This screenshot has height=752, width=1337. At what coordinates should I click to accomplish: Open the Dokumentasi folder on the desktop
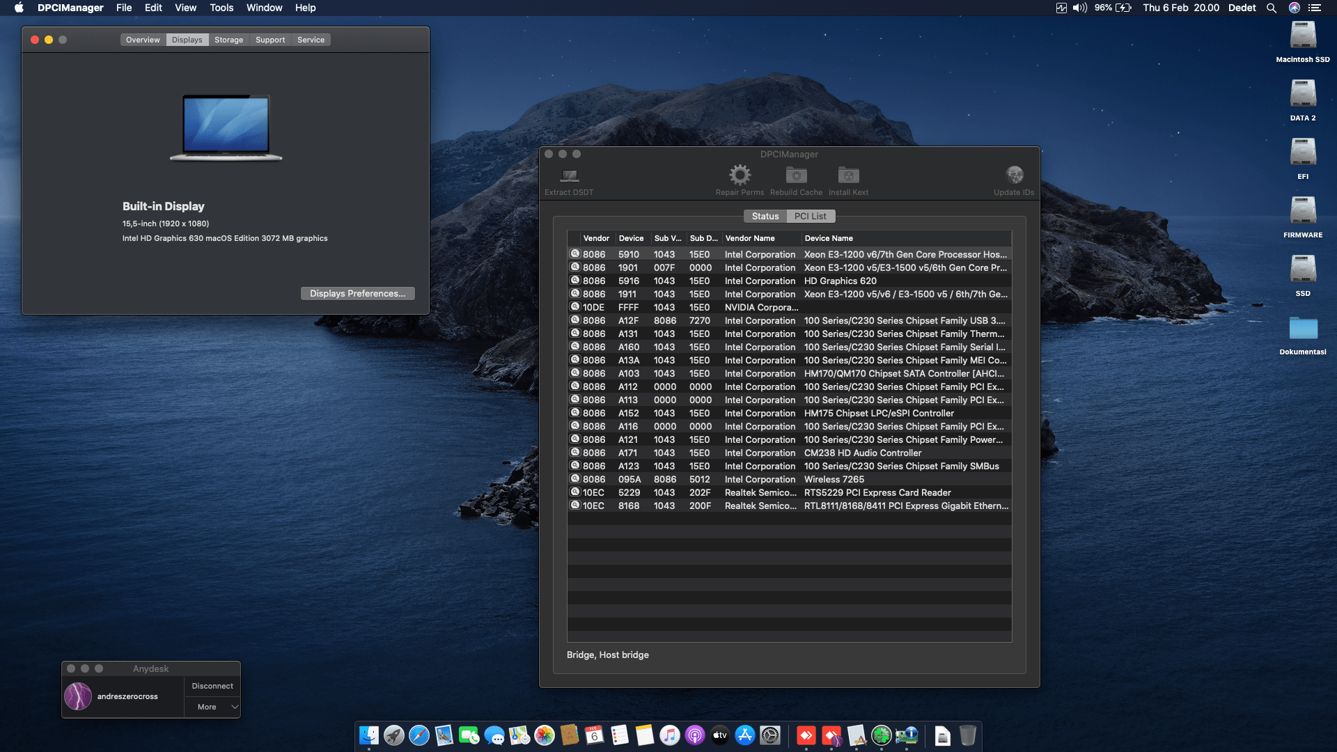(x=1303, y=329)
